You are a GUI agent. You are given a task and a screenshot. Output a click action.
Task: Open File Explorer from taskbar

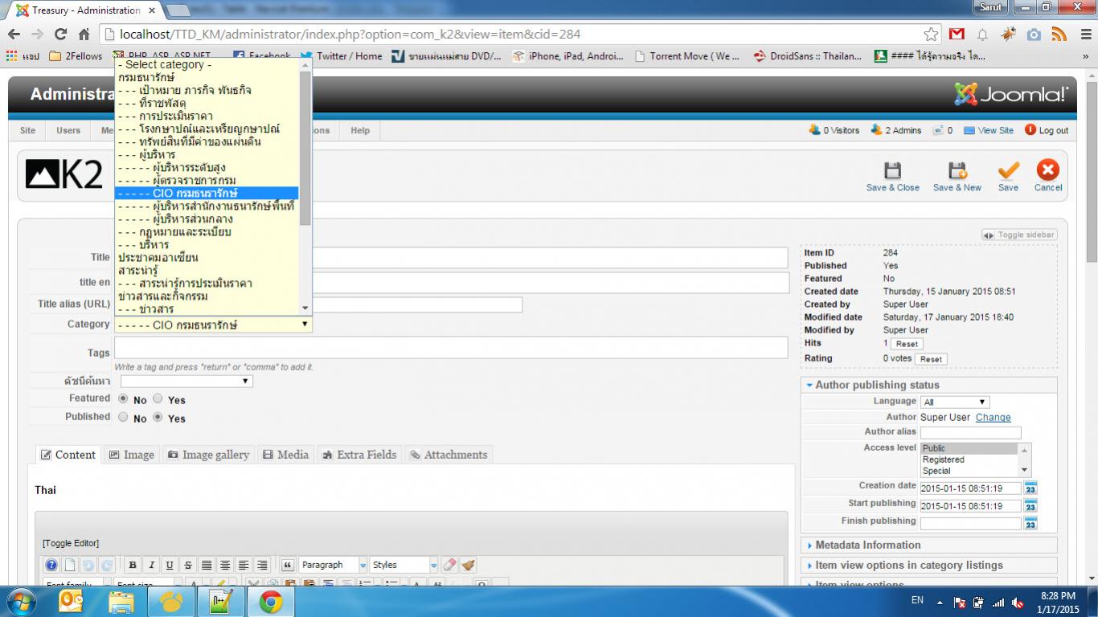[x=121, y=602]
